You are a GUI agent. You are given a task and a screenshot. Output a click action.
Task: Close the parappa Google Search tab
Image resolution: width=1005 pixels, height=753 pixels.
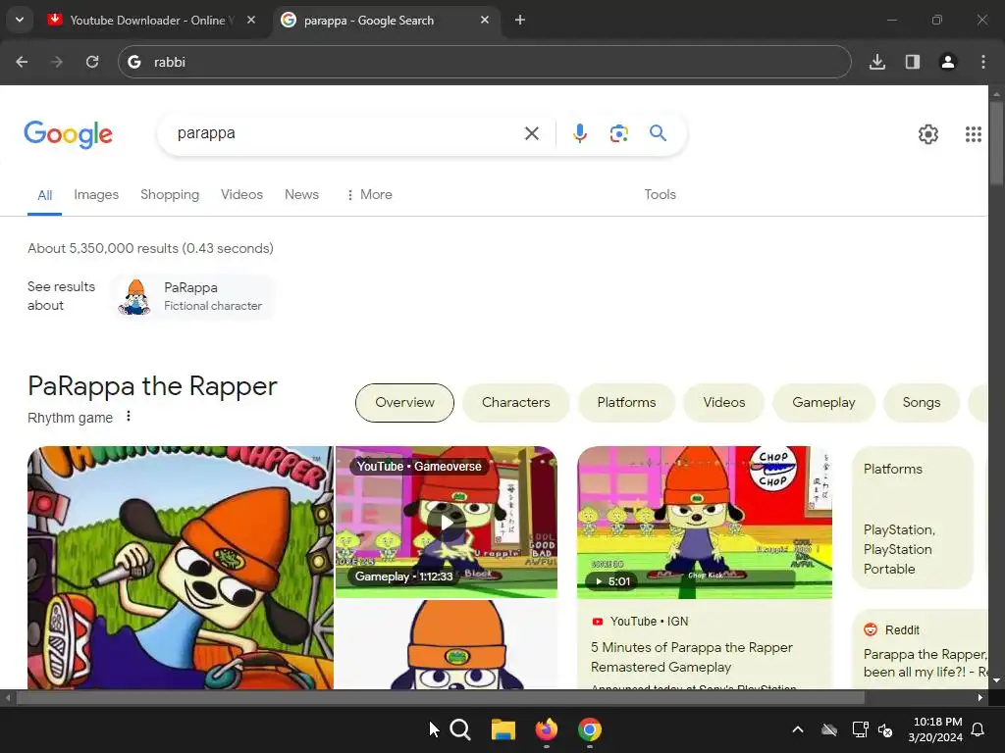click(485, 20)
